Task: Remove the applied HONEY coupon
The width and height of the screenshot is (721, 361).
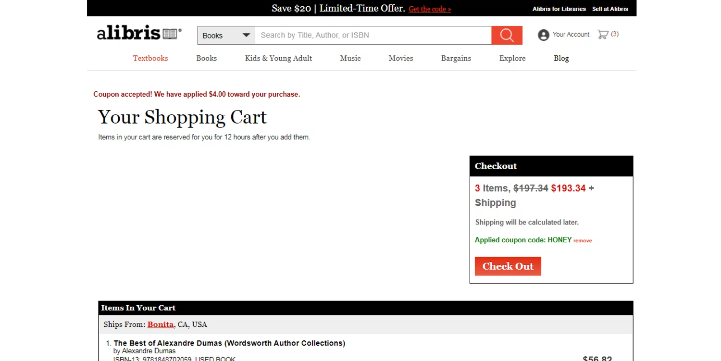Action: pos(583,241)
